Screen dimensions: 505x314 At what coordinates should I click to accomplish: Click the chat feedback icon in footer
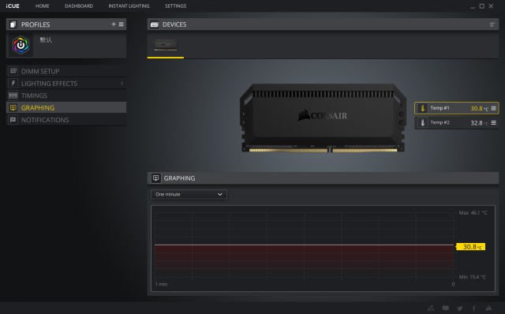pyautogui.click(x=445, y=308)
